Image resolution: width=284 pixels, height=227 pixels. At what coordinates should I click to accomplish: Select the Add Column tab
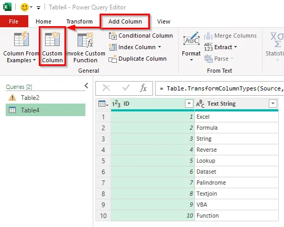[125, 21]
